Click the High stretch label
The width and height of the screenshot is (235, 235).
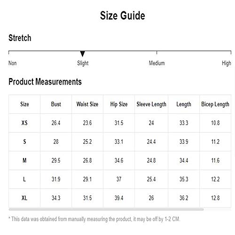(x=227, y=63)
